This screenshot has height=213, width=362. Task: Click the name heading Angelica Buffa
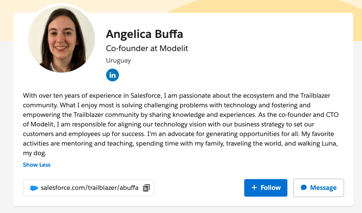click(144, 34)
